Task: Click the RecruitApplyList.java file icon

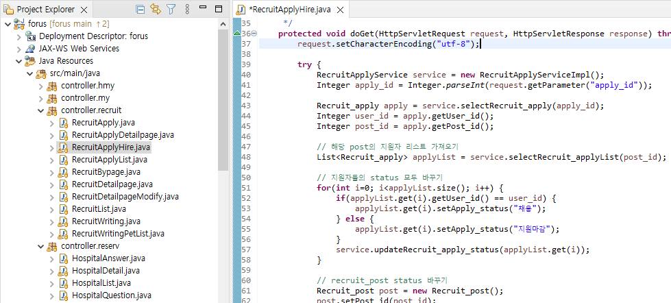Action: point(63,160)
